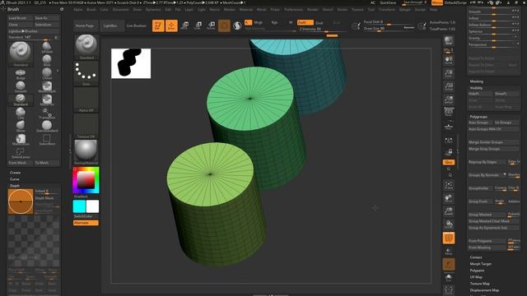527x296 pixels.
Task: Open the Alpha menu
Action: (x=78, y=10)
